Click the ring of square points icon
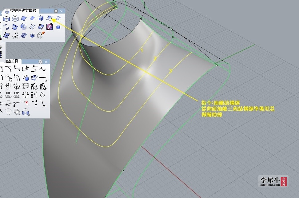 tap(25, 95)
